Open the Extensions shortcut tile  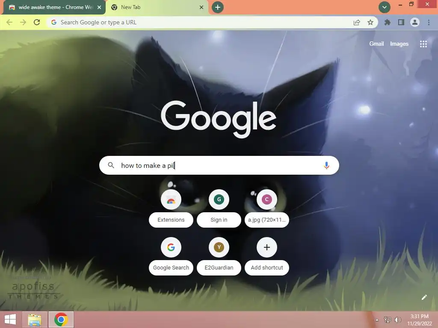pos(171,199)
